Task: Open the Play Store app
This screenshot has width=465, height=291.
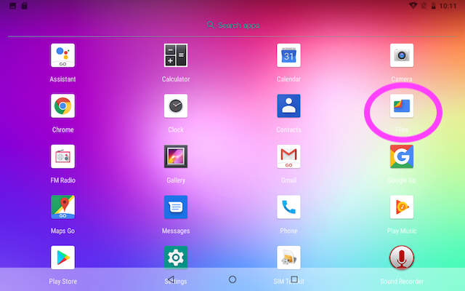Action: [x=62, y=258]
